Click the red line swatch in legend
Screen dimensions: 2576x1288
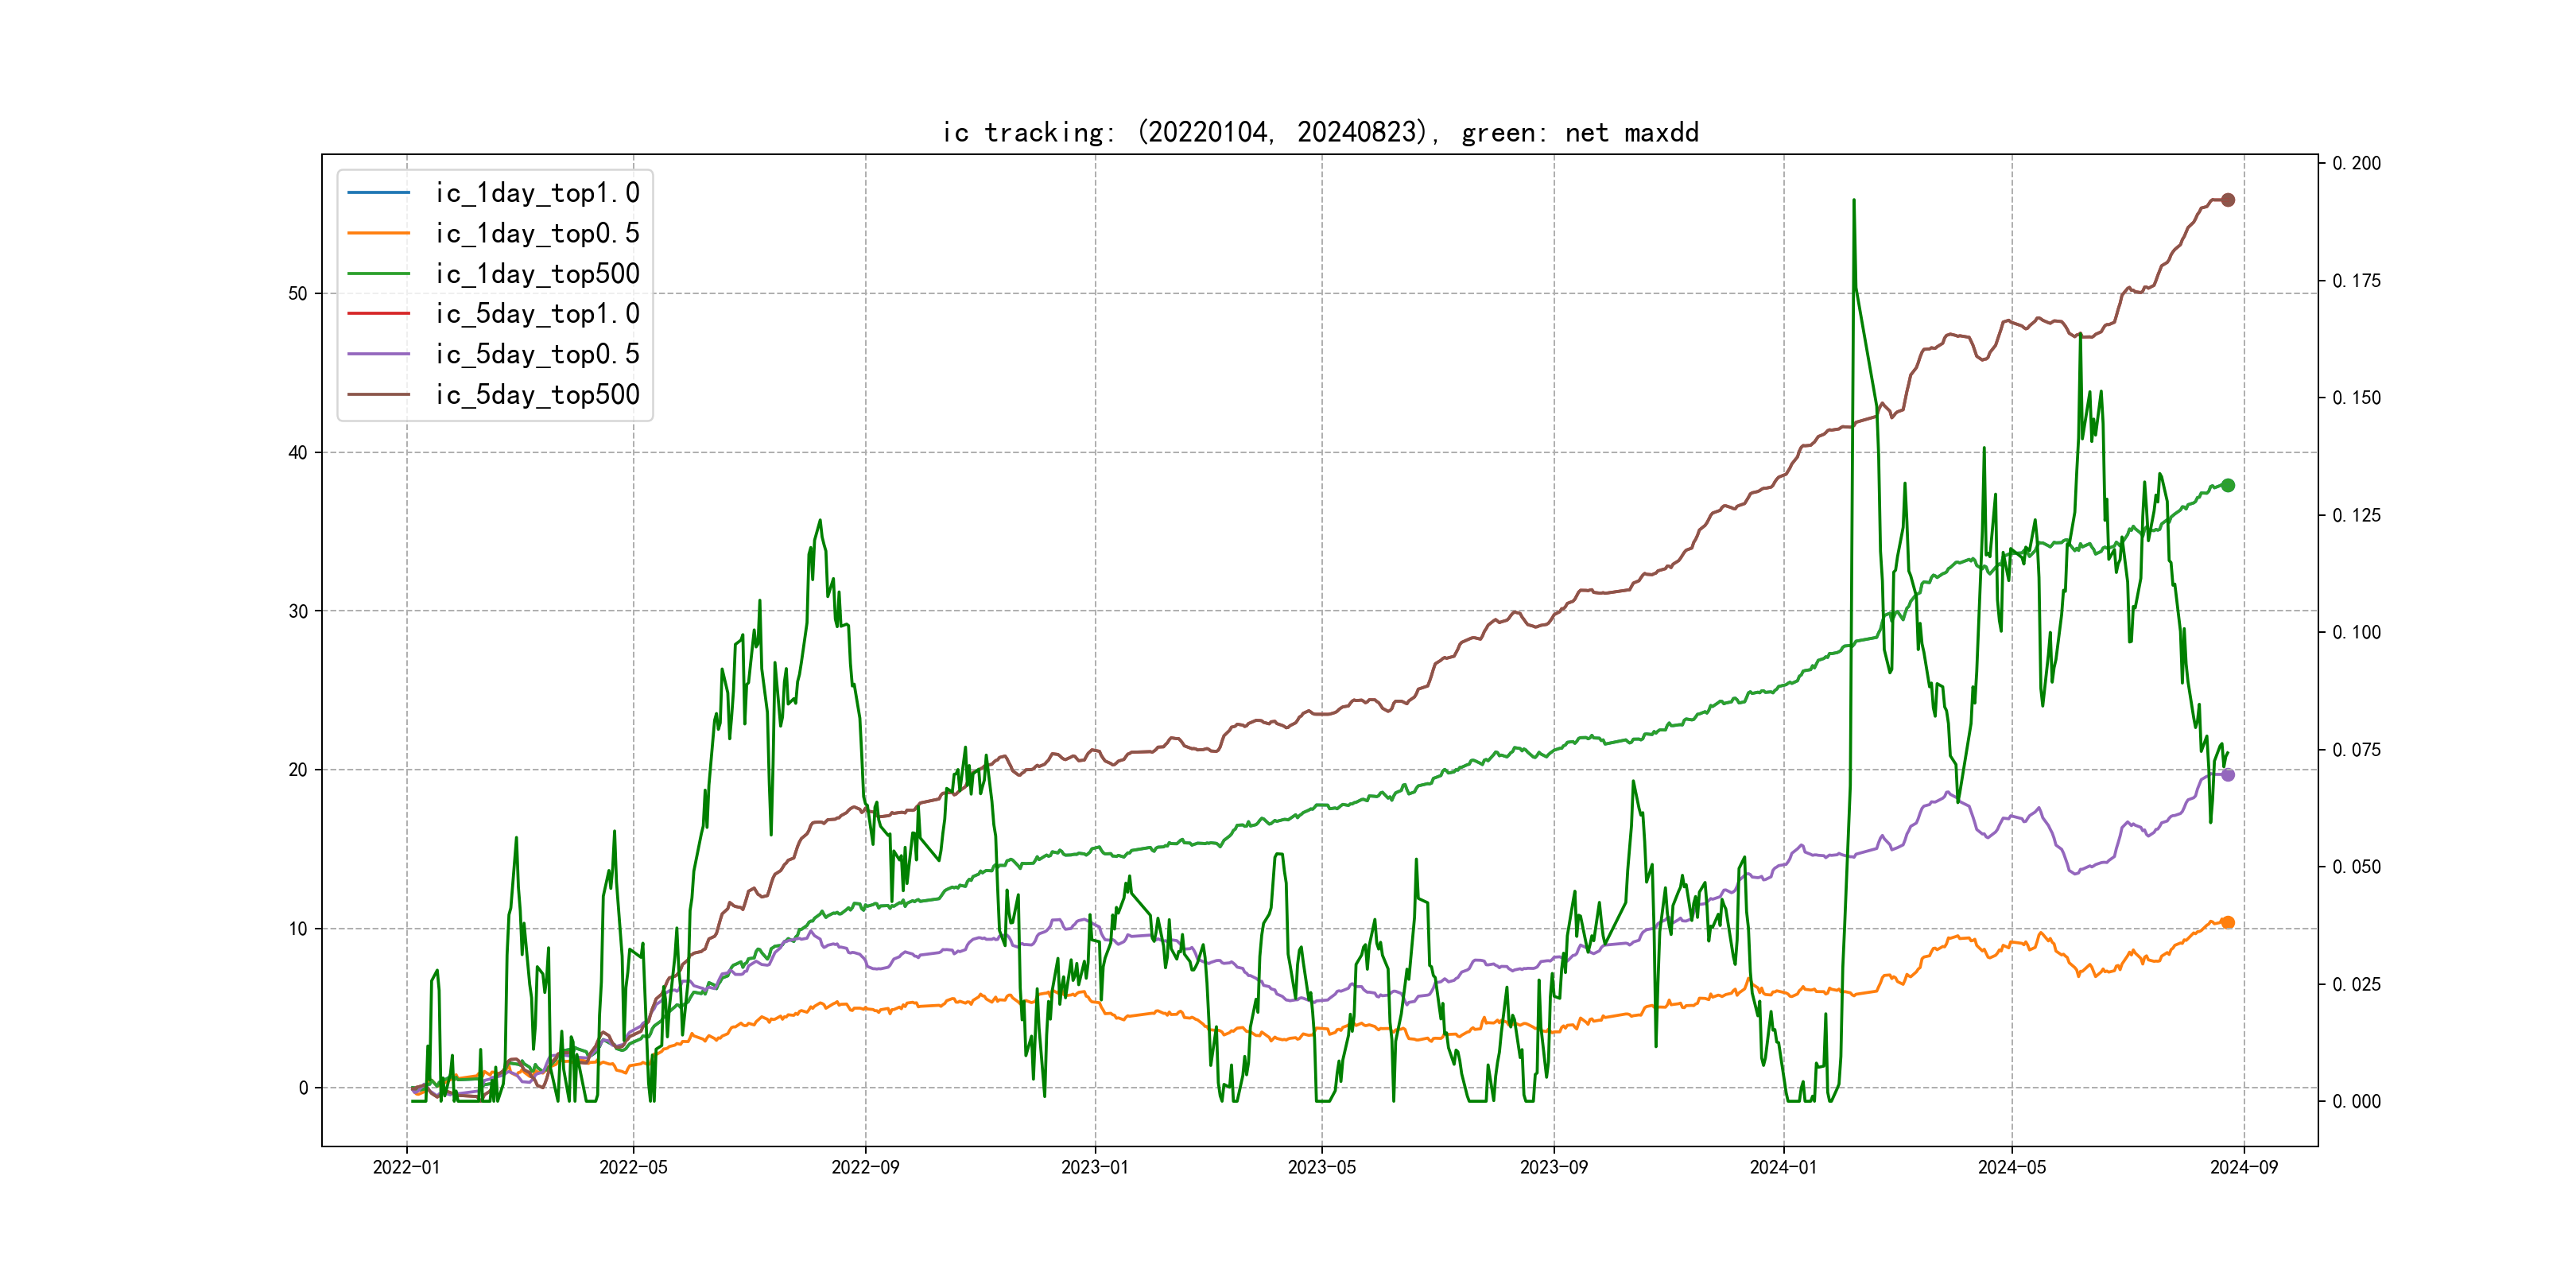pos(378,314)
